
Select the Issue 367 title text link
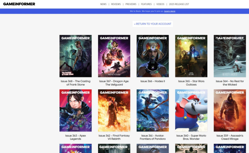pyautogui.click(x=114, y=83)
